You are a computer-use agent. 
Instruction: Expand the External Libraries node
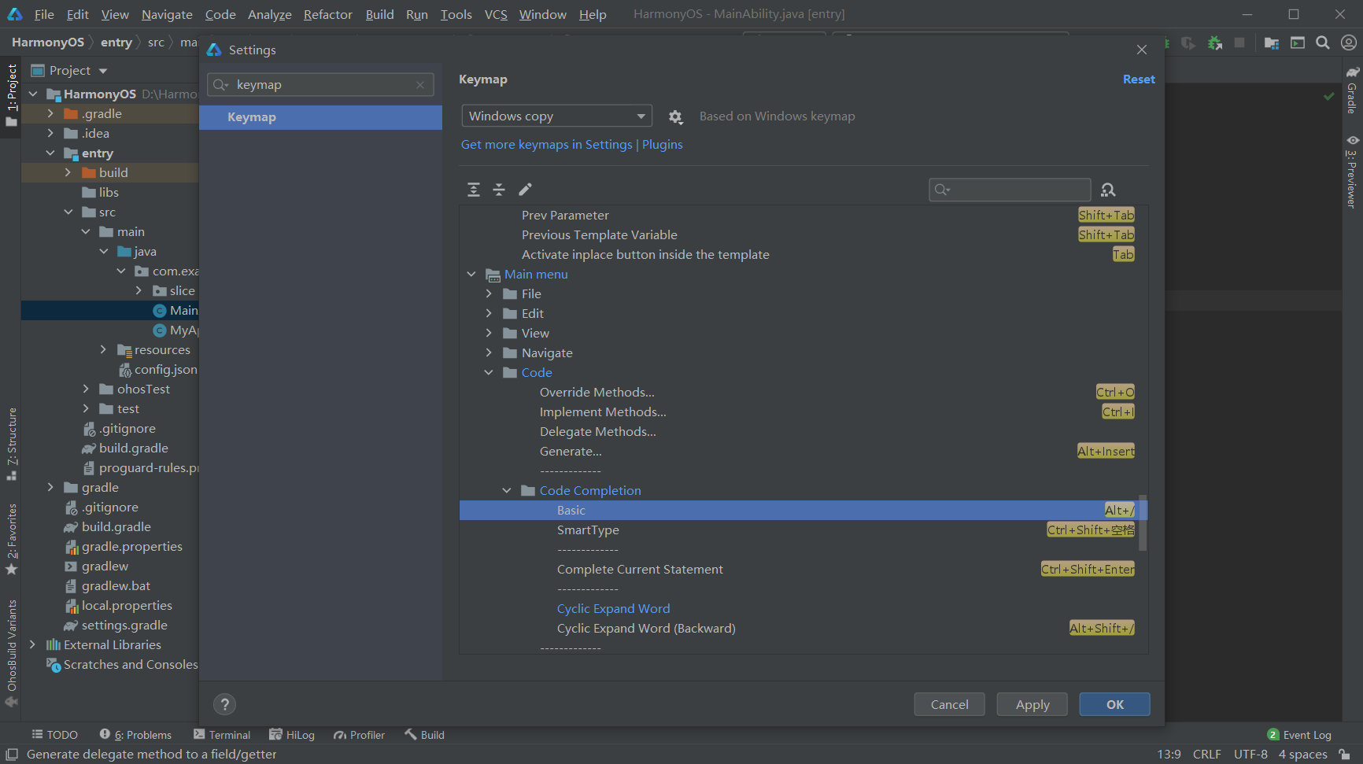point(32,644)
